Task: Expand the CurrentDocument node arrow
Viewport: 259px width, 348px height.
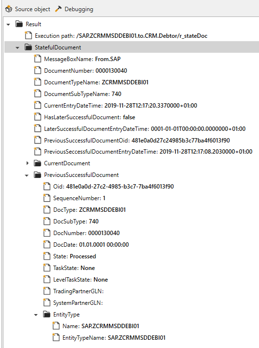Action: tap(27, 163)
